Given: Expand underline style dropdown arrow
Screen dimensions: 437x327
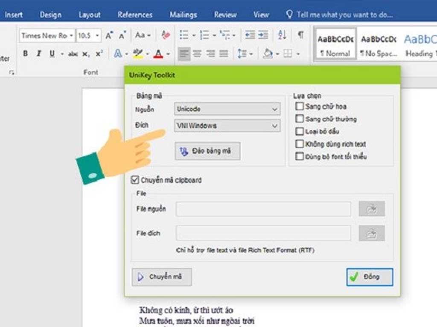Looking at the screenshot, I should pyautogui.click(x=62, y=54).
